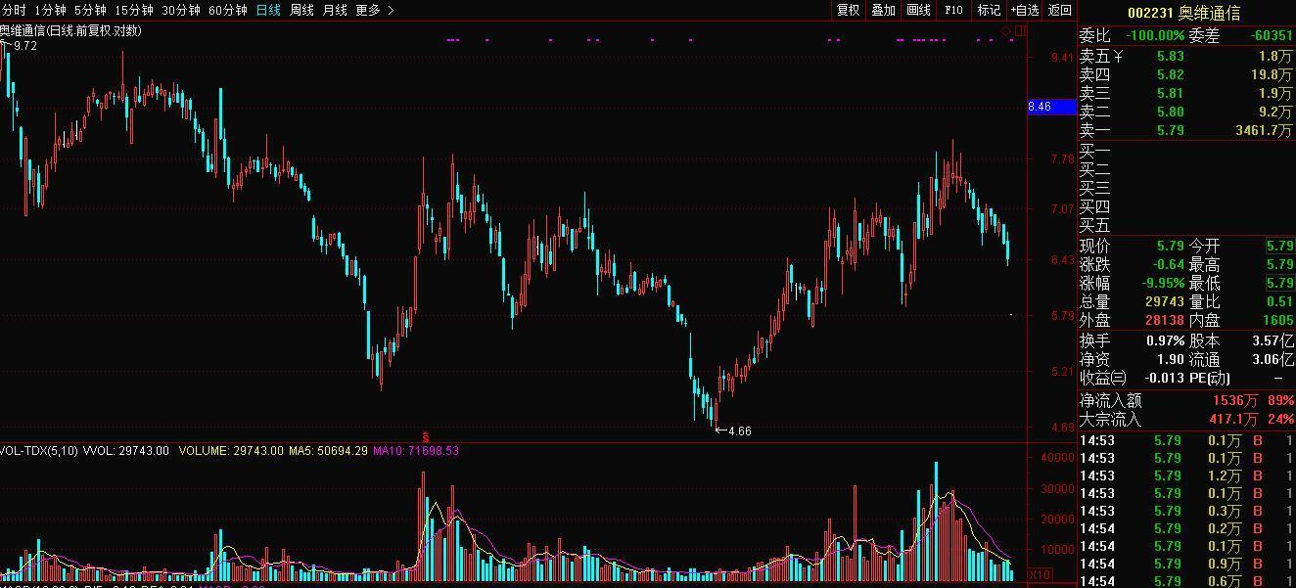Click the X10 volume scale label

coord(1041,574)
